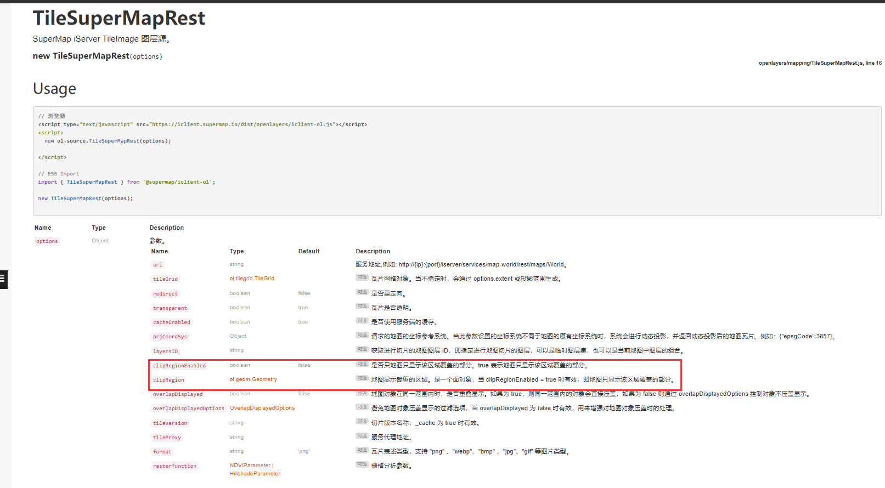The image size is (885, 488).
Task: Click the 'new TileSuperMapRest(options)' constructor signature
Action: (98, 56)
